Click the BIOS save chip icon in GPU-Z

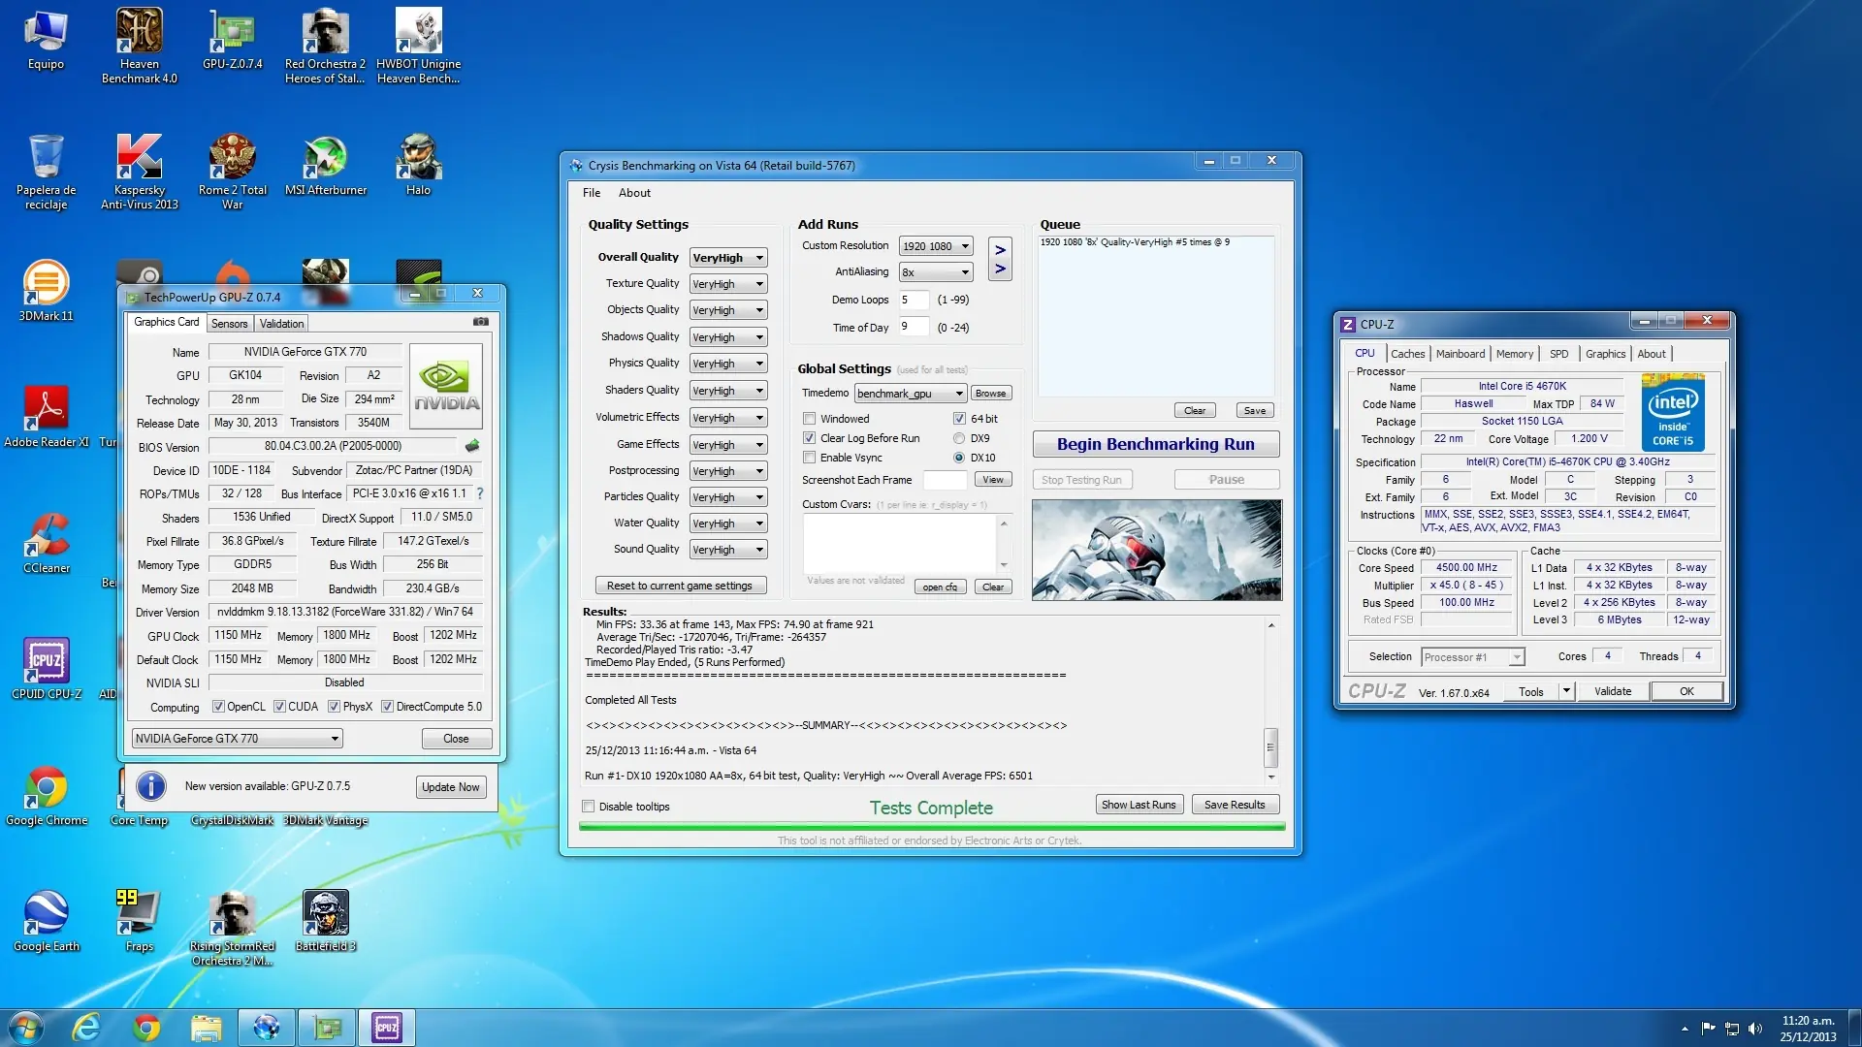pyautogui.click(x=472, y=446)
